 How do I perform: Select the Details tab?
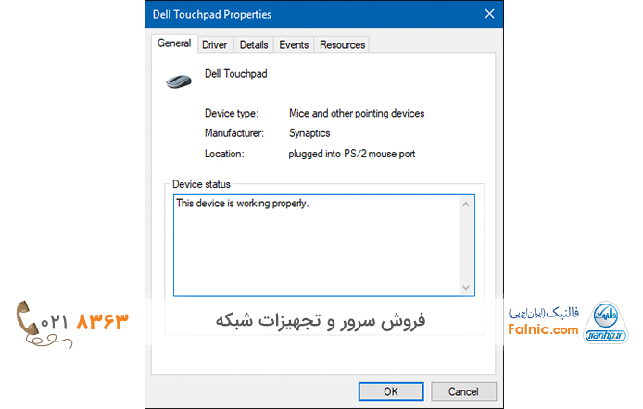coord(253,44)
